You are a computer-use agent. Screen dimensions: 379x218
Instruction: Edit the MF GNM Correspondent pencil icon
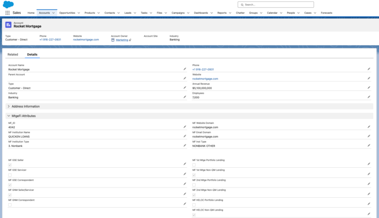[x=185, y=204]
